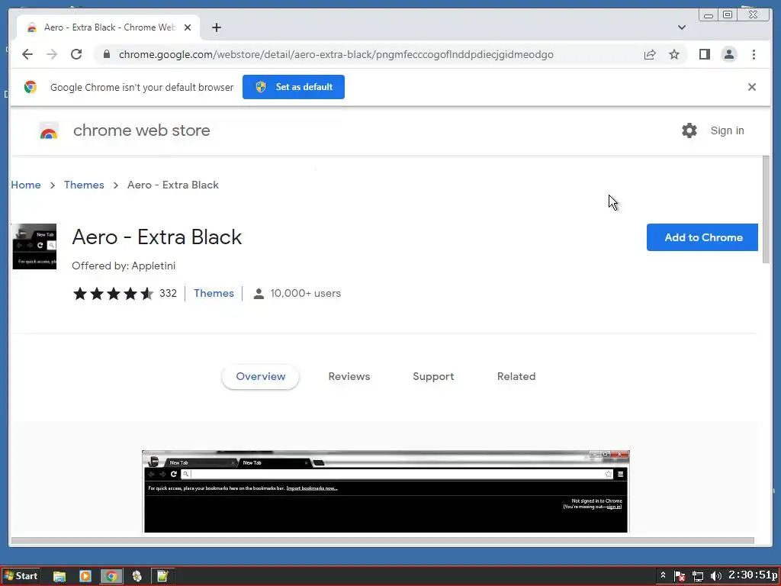781x586 pixels.
Task: Share this page using the share icon
Action: pyautogui.click(x=650, y=54)
